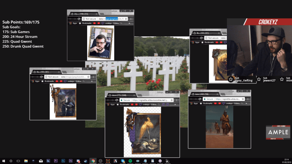Select the latest (775x1048) tab
The height and width of the screenshot is (164, 292).
(x=122, y=95)
